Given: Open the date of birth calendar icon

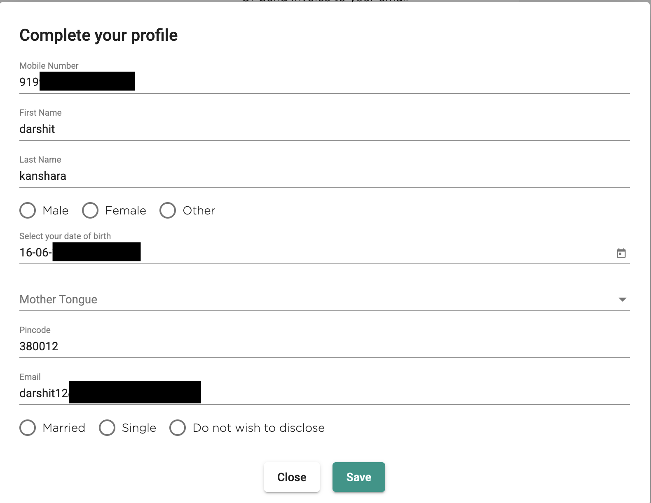Looking at the screenshot, I should click(621, 253).
